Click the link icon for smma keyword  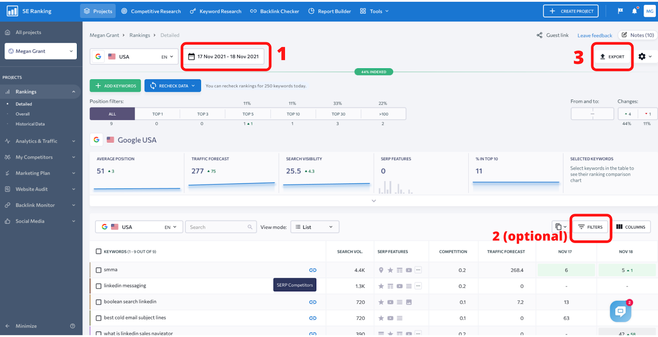[x=313, y=270]
